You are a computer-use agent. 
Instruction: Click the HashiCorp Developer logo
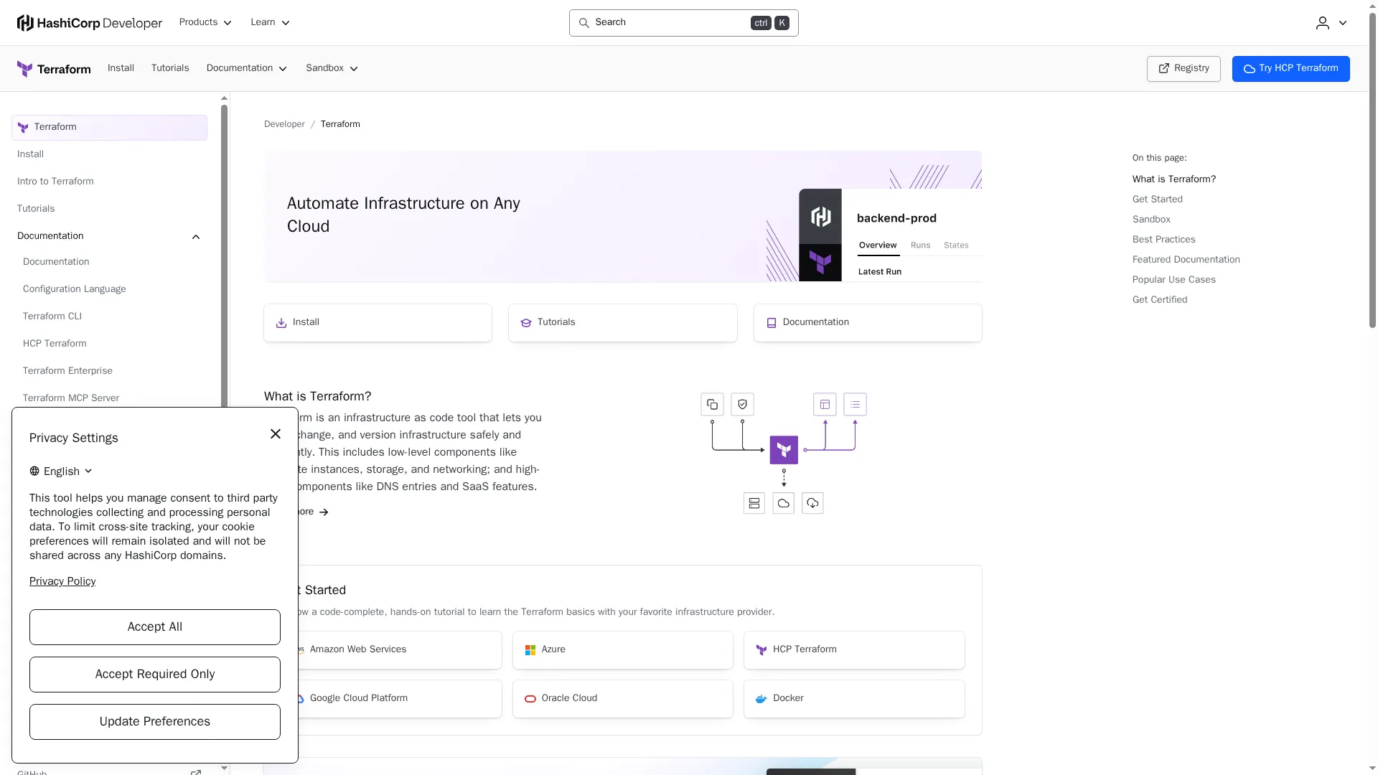[90, 23]
